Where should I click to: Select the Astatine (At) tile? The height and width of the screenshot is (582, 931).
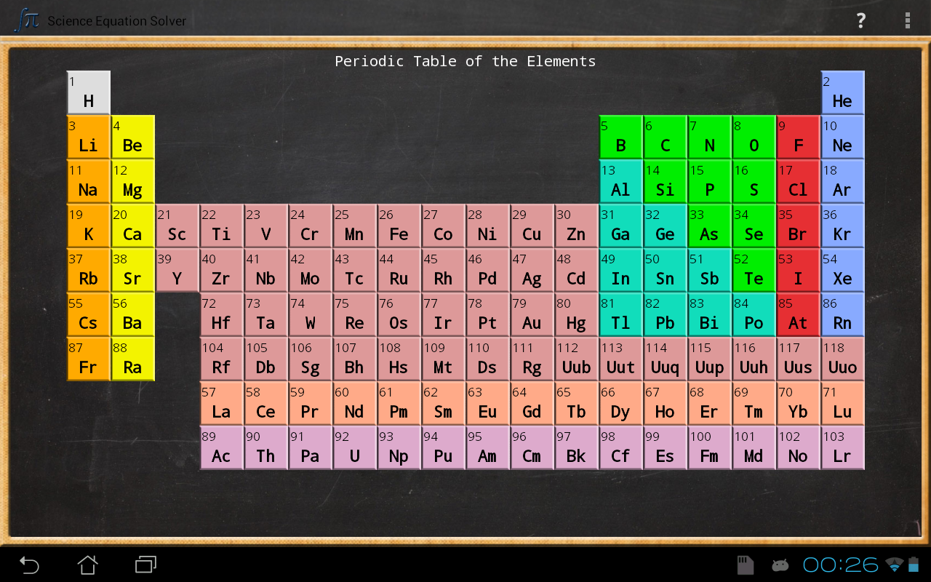pyautogui.click(x=799, y=314)
